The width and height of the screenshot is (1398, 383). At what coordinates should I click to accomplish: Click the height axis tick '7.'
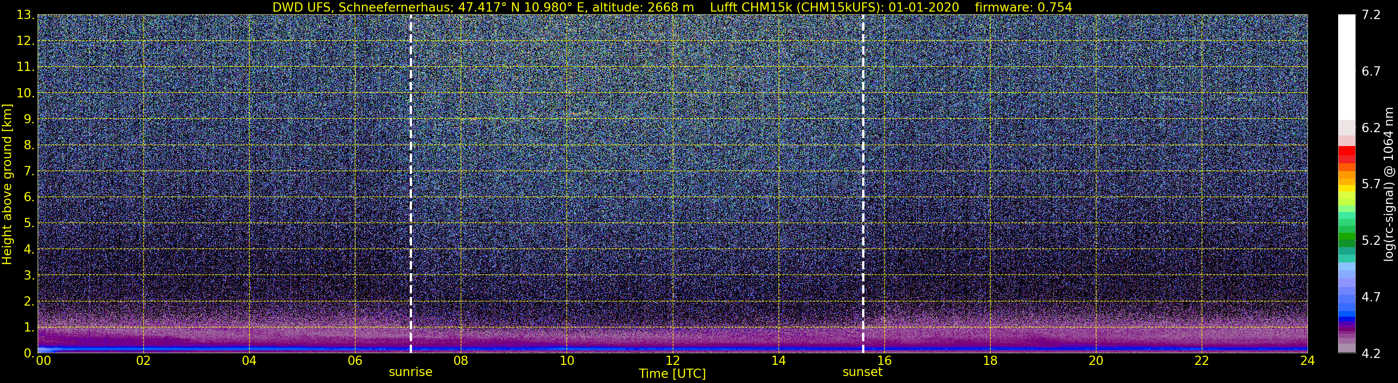coord(29,172)
